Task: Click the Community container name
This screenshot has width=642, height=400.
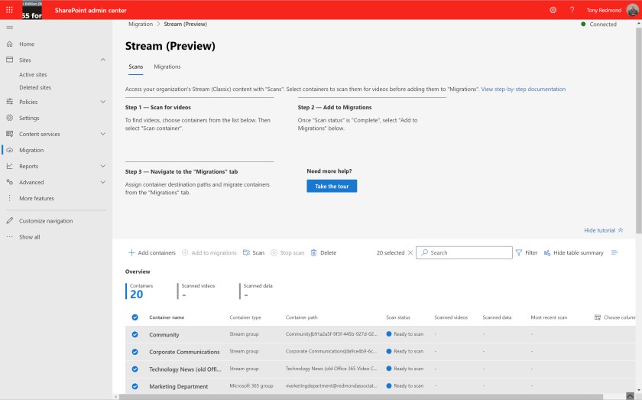Action: tap(164, 334)
